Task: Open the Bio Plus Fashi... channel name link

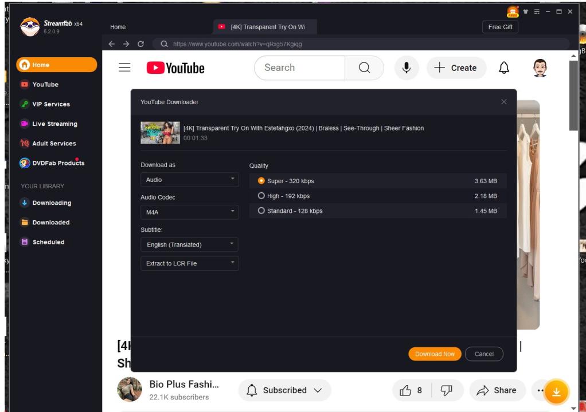Action: [184, 385]
